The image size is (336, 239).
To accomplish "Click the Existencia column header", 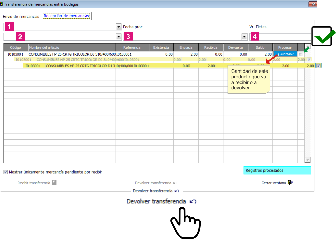I will 161,47.
